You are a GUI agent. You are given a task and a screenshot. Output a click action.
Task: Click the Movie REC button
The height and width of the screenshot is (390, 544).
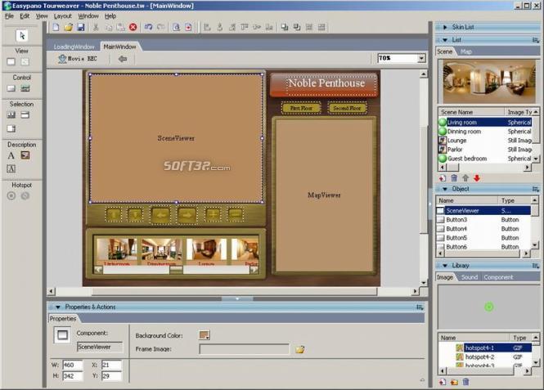[x=78, y=59]
